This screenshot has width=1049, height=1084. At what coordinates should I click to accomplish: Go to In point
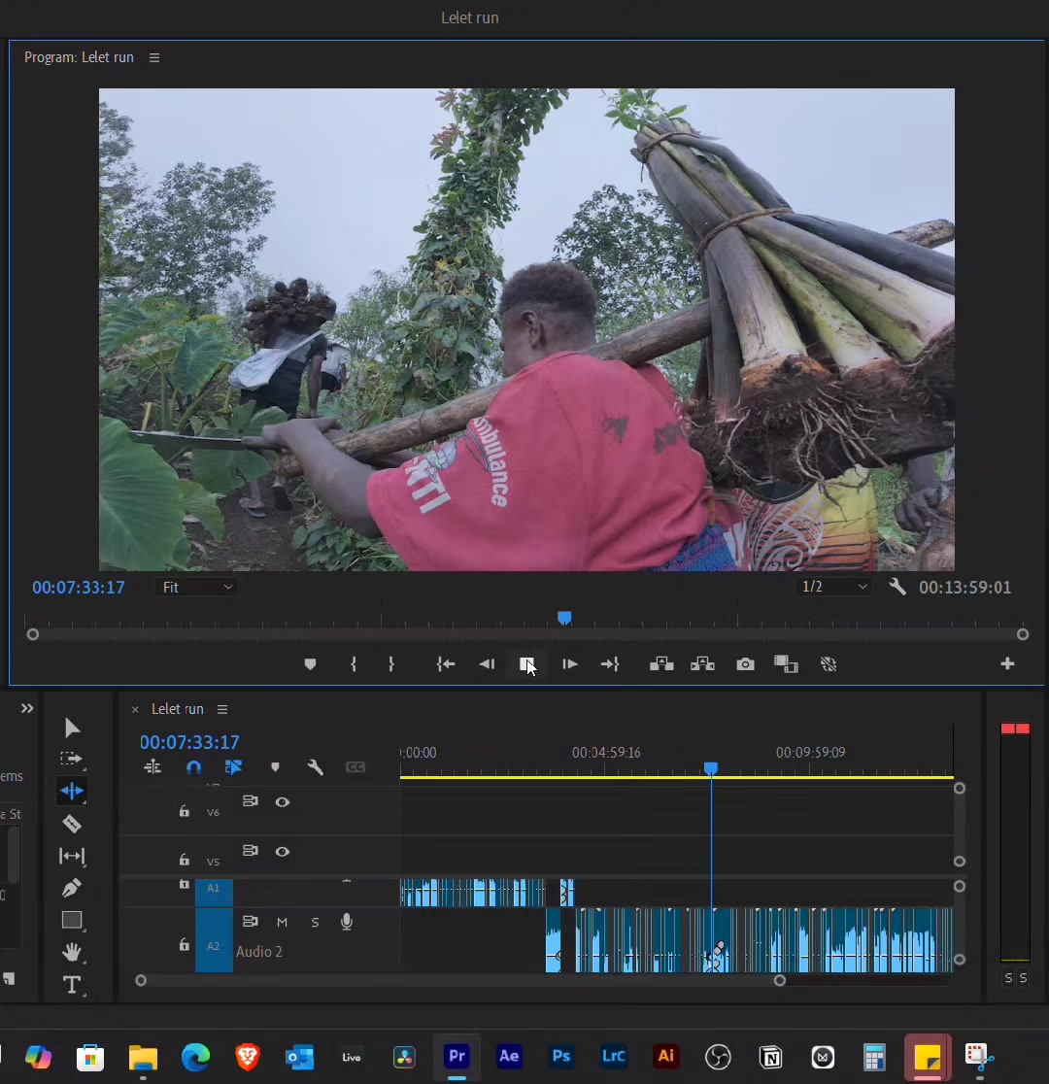point(446,664)
